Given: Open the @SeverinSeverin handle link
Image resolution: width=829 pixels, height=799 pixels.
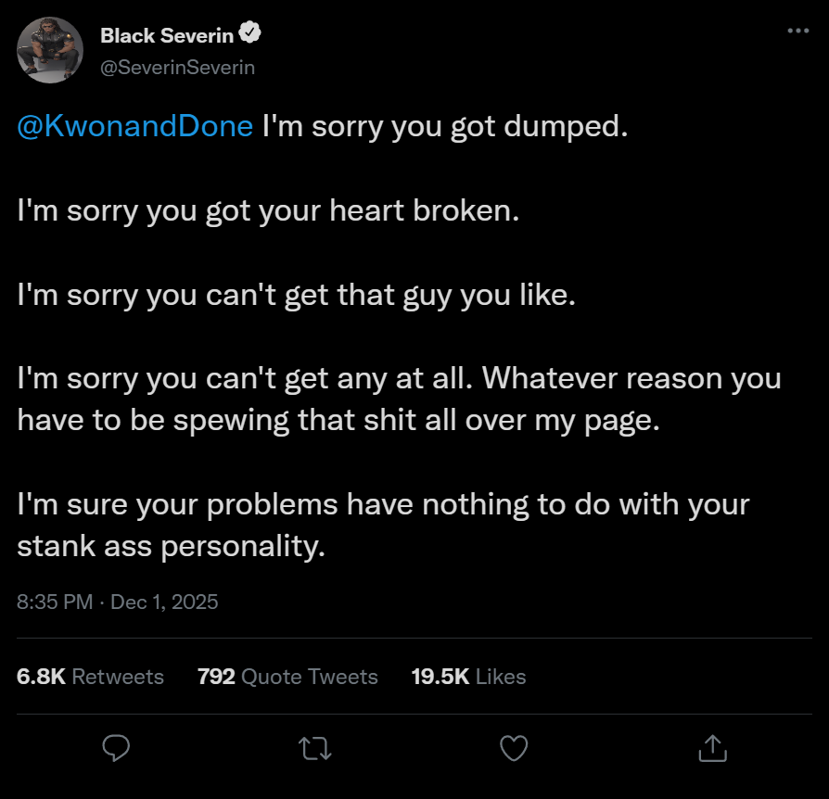Looking at the screenshot, I should (177, 67).
